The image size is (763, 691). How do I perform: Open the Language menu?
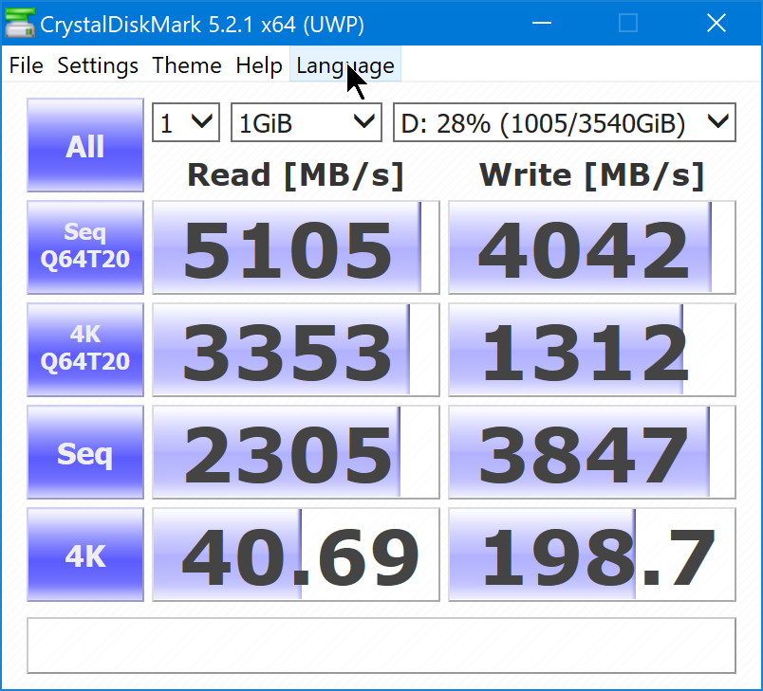[344, 65]
